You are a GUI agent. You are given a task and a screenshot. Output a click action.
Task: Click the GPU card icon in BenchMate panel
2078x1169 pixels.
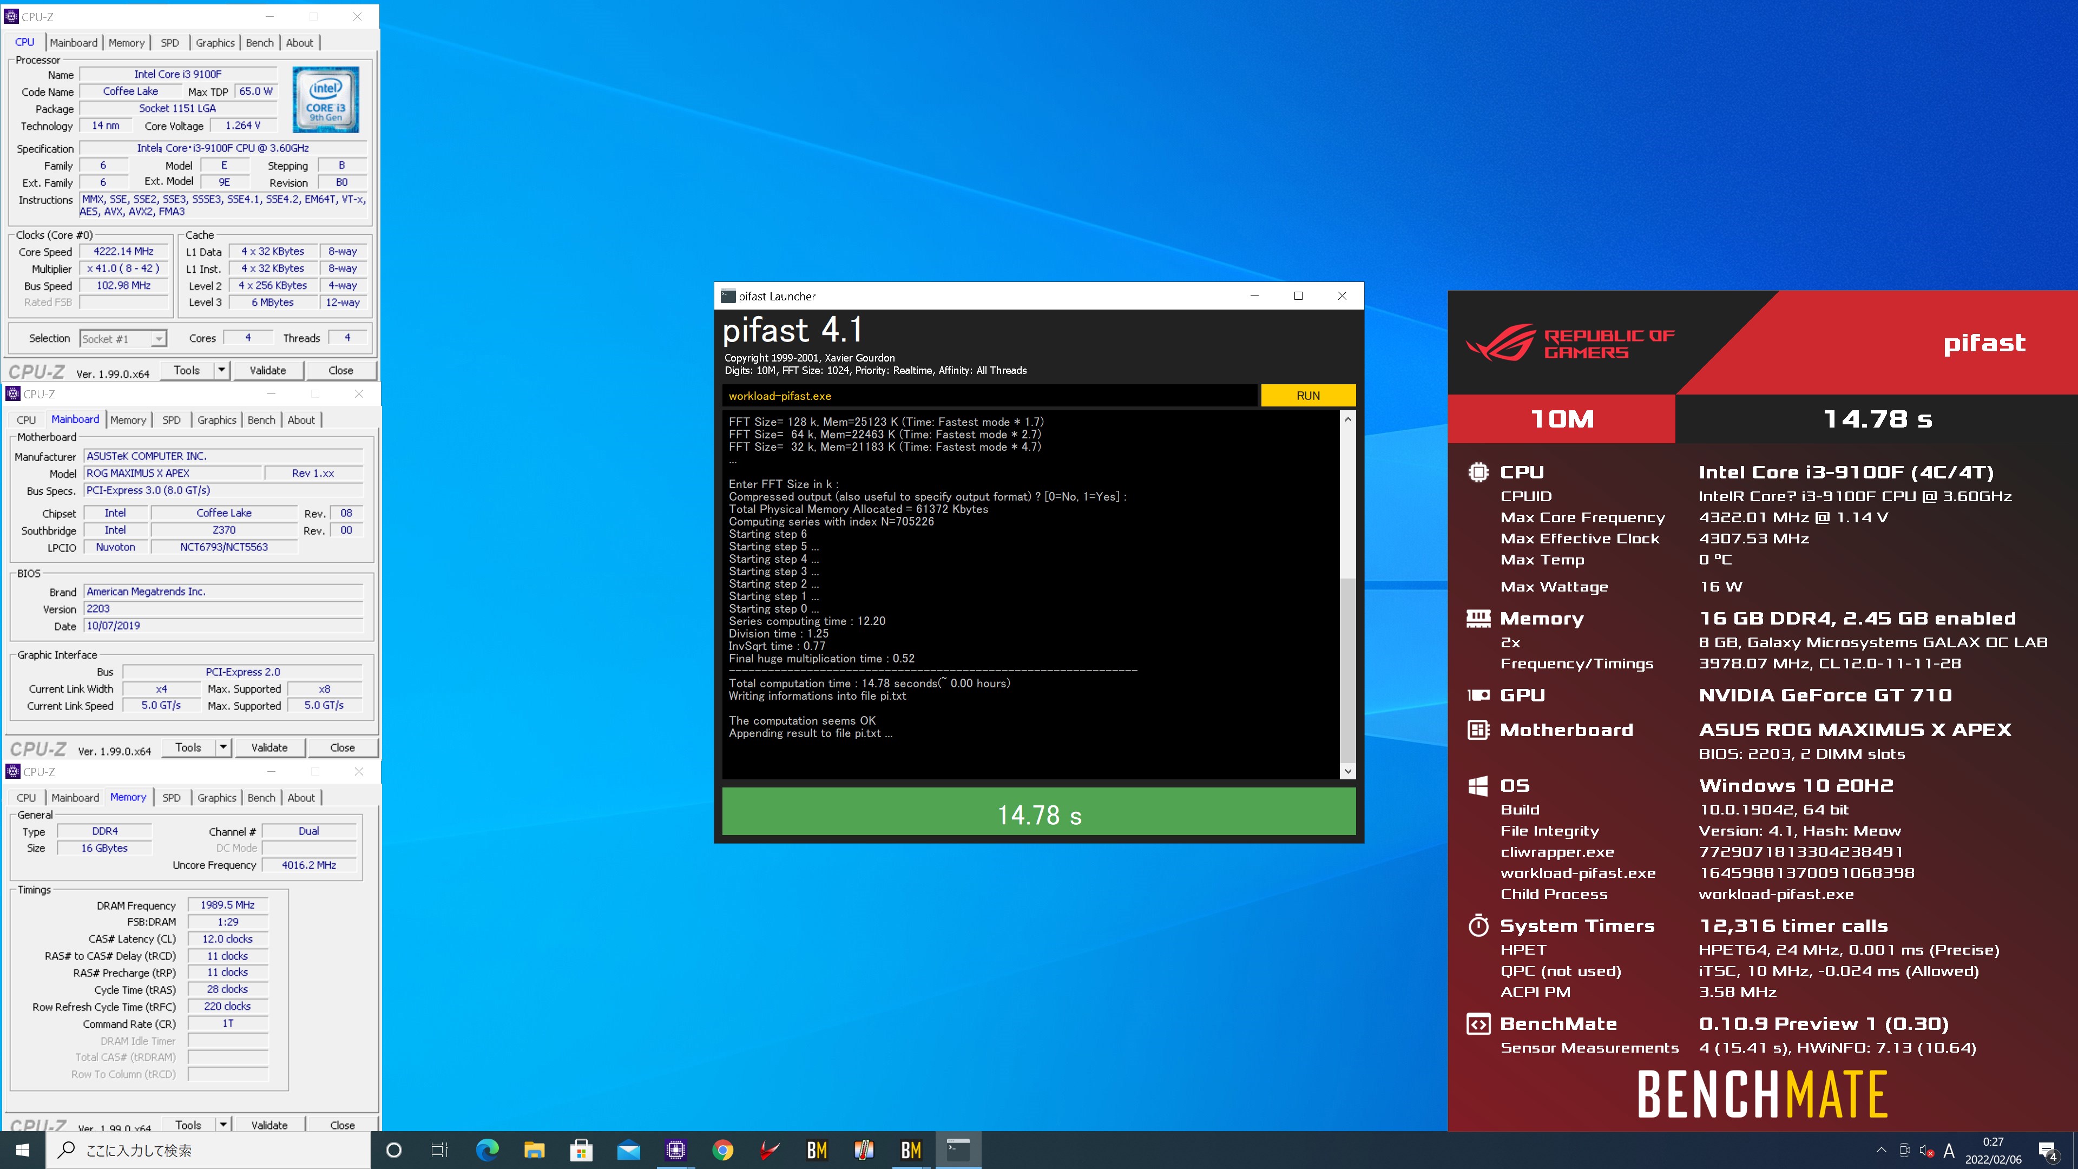[1478, 694]
